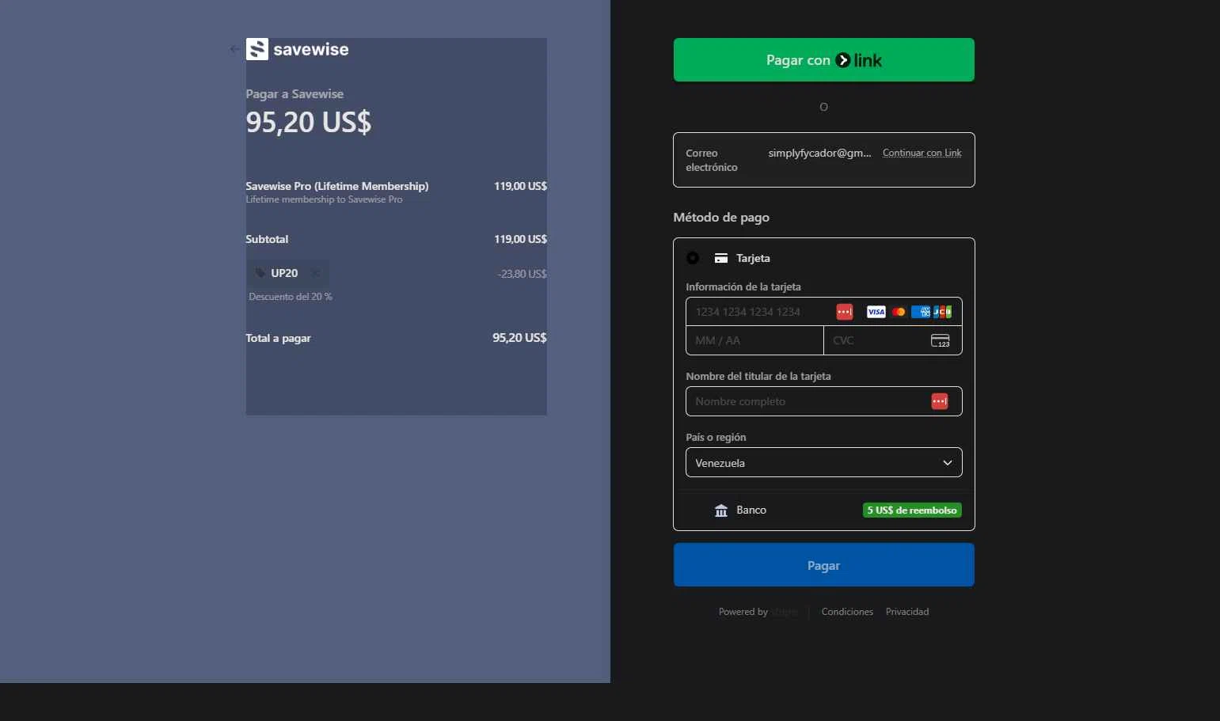Click the Pagar a Savewise text
Viewport: 1220px width, 721px height.
point(295,94)
